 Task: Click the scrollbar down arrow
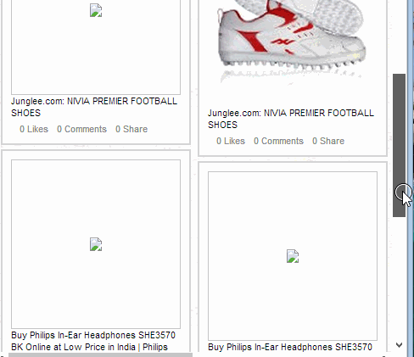pos(399,345)
